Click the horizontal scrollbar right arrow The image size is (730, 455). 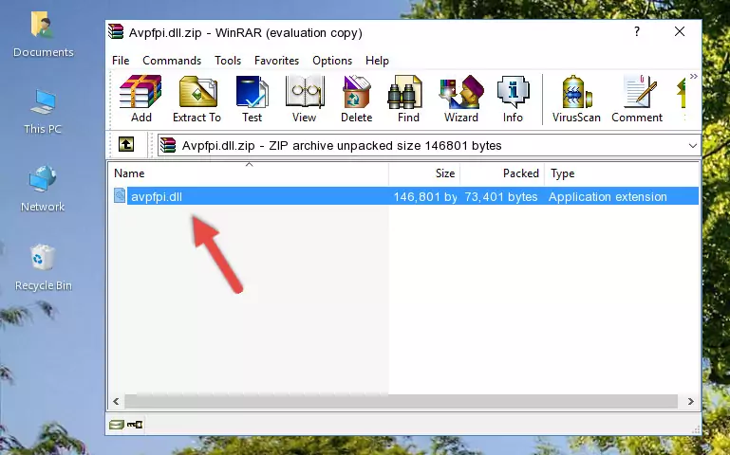point(691,401)
